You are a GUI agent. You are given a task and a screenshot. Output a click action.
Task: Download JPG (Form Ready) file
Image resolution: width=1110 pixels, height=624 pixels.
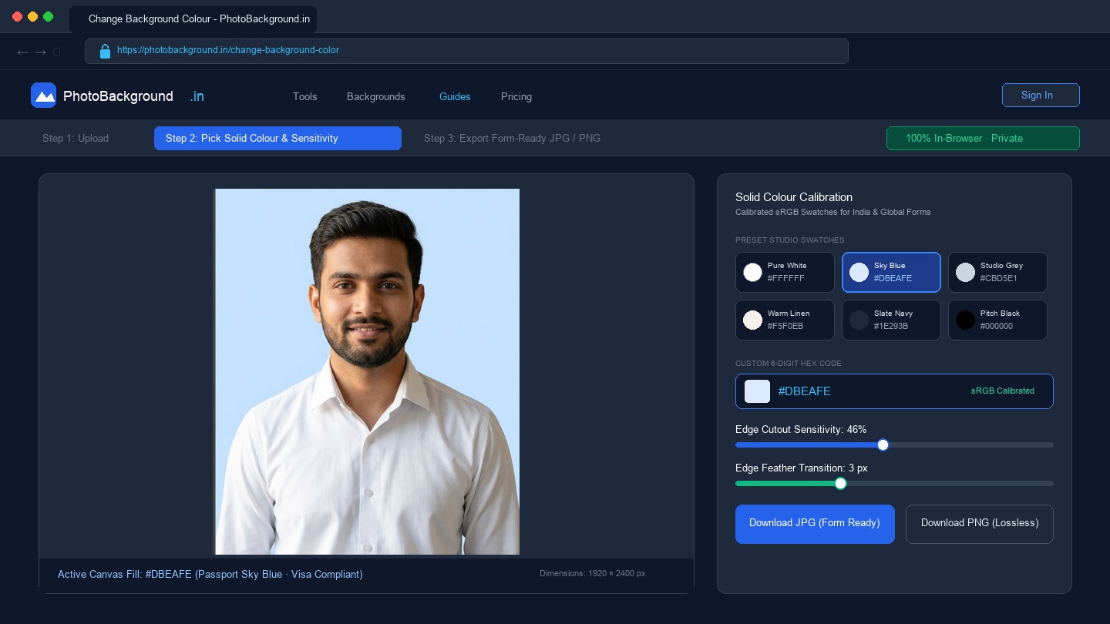[815, 524]
